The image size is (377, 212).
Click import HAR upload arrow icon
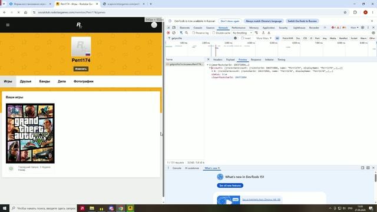[263, 33]
